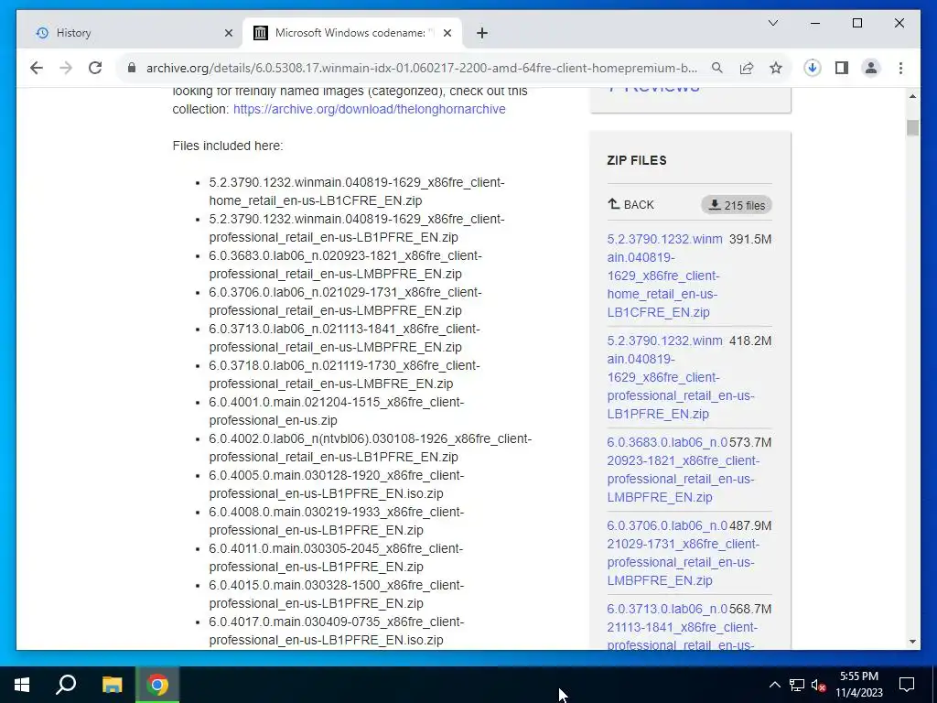Viewport: 937px width, 703px height.
Task: Open File Explorer from taskbar
Action: click(x=112, y=685)
